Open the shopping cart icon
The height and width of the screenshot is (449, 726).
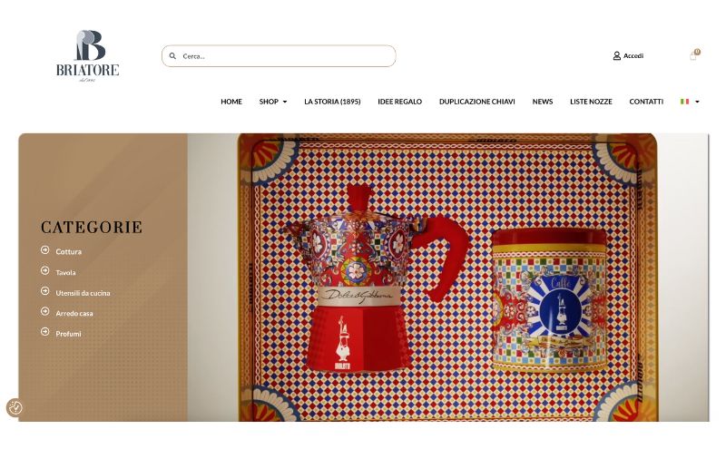click(x=694, y=55)
